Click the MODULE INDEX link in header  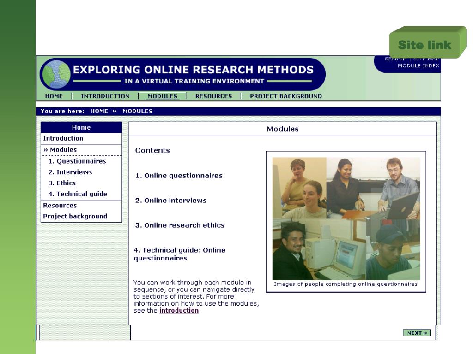pos(418,65)
